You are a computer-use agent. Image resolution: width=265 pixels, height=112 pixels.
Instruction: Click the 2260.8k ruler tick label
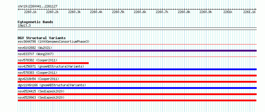coord(184,12)
